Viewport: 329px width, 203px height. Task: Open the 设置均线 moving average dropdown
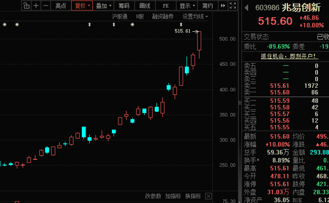click(x=195, y=16)
